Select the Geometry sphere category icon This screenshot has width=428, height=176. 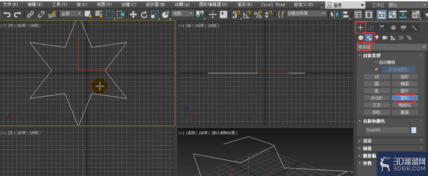pyautogui.click(x=361, y=38)
